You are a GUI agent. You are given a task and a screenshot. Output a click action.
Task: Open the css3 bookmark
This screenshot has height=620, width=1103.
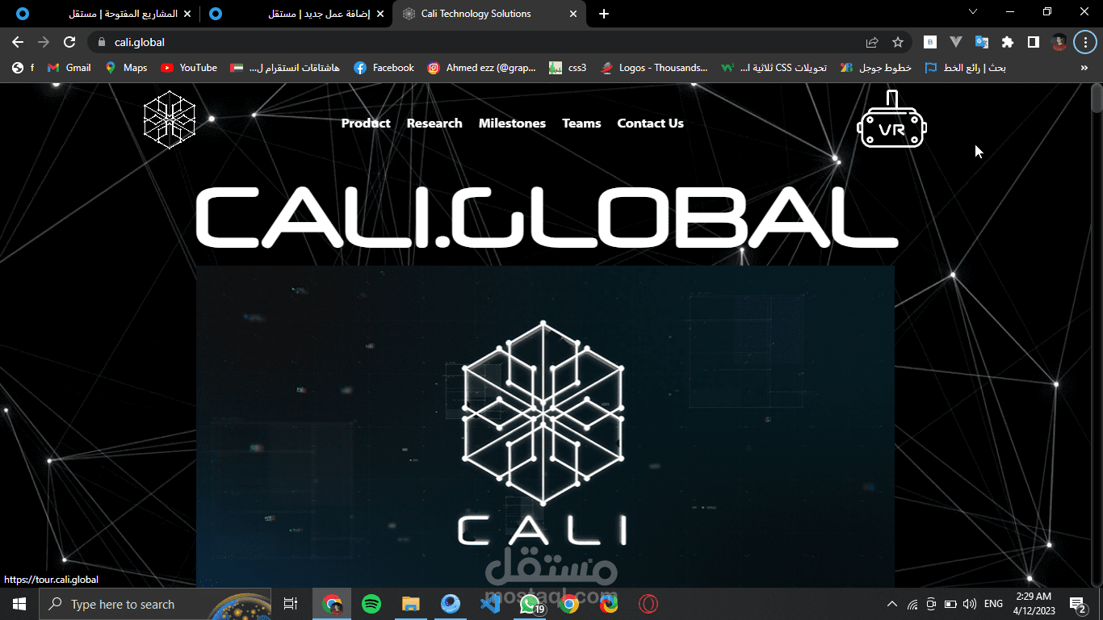(568, 68)
